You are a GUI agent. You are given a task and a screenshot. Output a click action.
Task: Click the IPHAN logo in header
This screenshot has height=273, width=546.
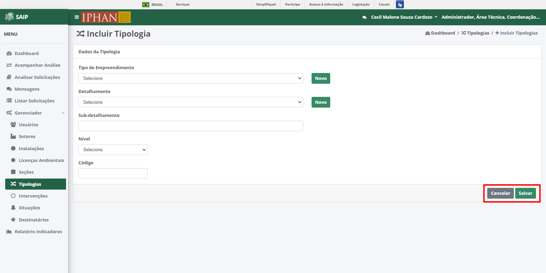(106, 17)
